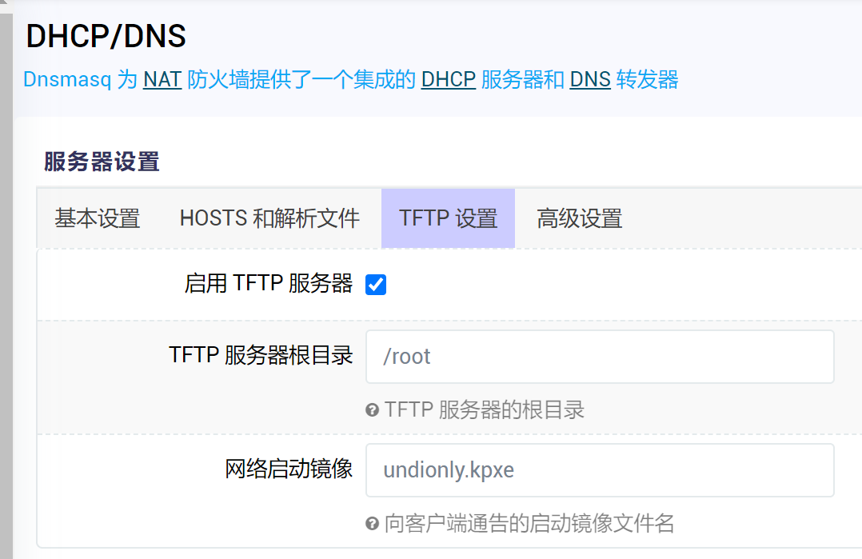Follow the DHCP link in the description text
862x559 pixels.
tap(448, 79)
